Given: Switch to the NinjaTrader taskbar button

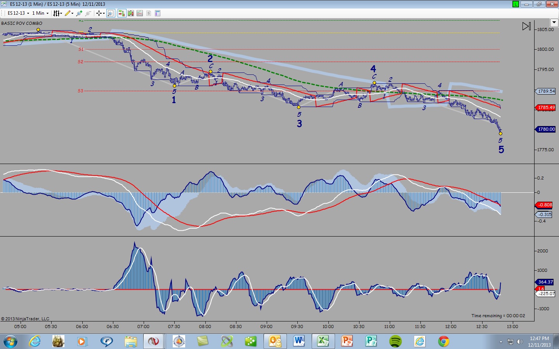Looking at the screenshot, I should click(x=153, y=342).
